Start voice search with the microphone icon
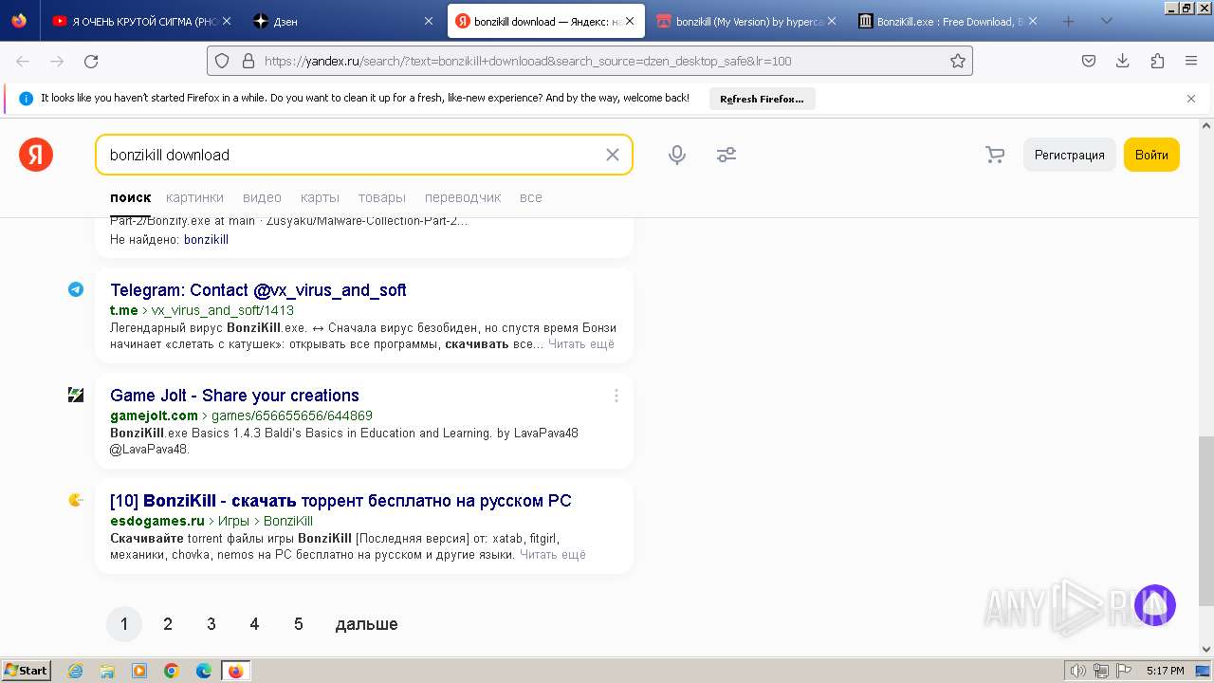The image size is (1214, 683). [677, 155]
